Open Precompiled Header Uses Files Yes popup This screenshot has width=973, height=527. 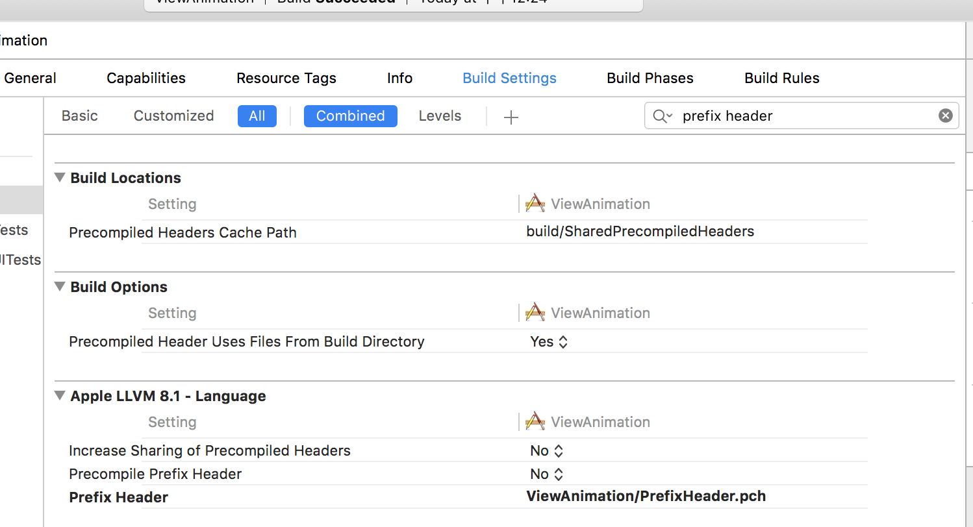click(x=549, y=341)
